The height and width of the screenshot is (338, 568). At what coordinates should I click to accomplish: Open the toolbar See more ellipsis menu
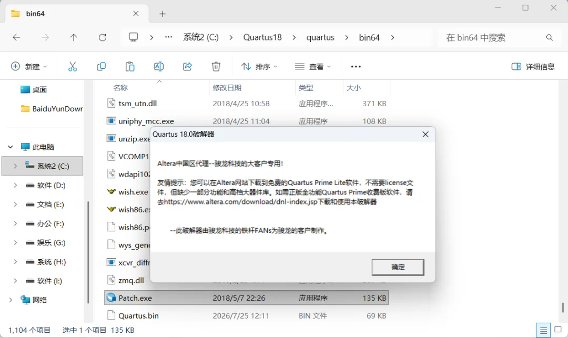(356, 67)
